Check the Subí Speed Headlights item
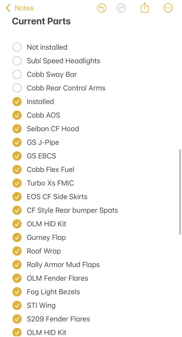 pos(17,61)
